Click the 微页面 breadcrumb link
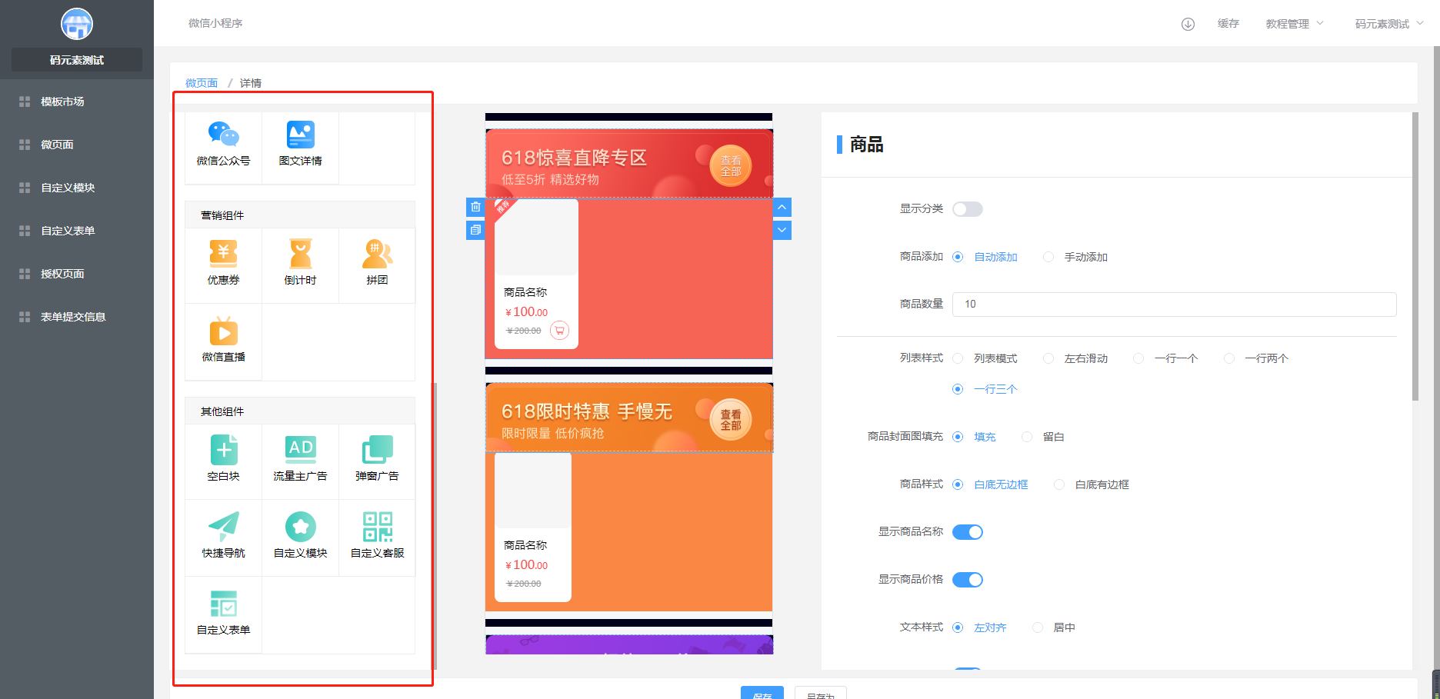The width and height of the screenshot is (1440, 699). [x=202, y=83]
